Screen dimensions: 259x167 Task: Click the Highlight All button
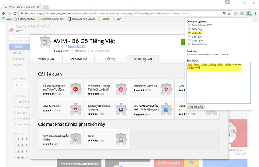coord(196,107)
